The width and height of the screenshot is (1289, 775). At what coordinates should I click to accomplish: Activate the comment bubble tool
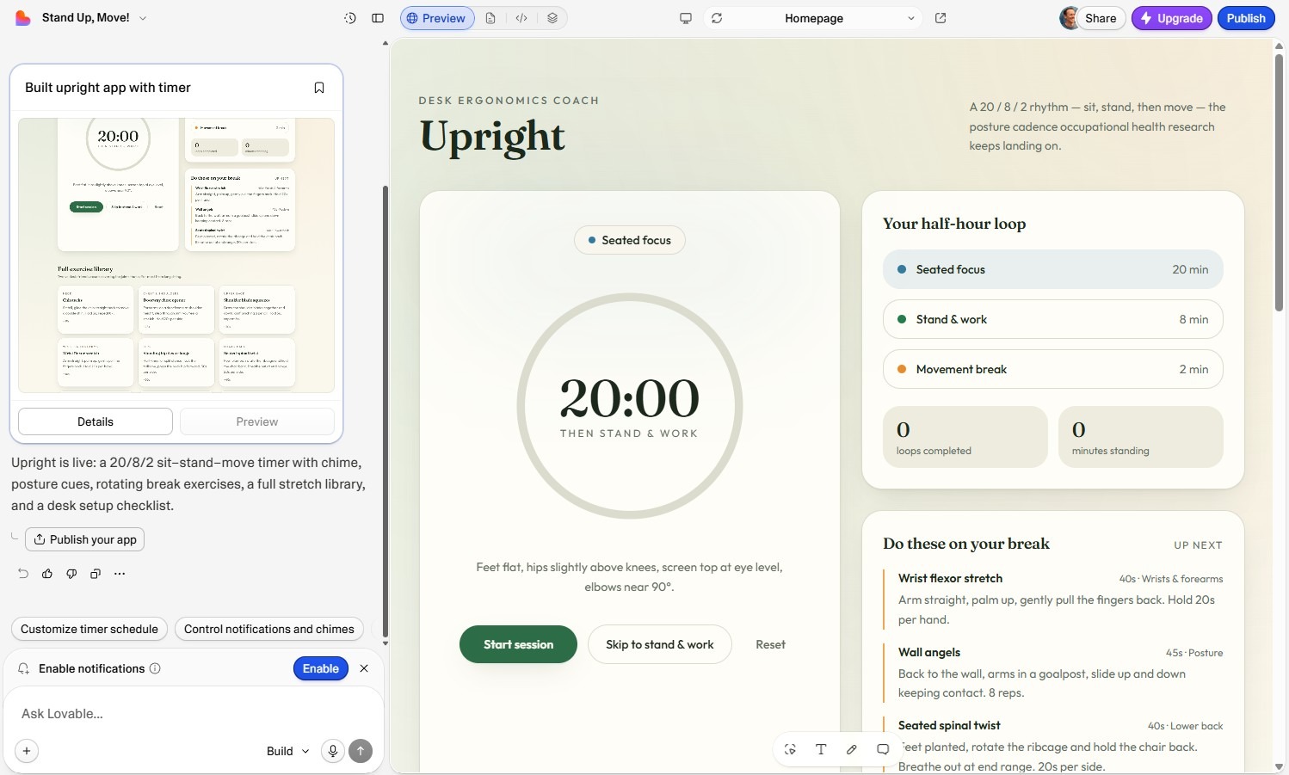click(883, 749)
